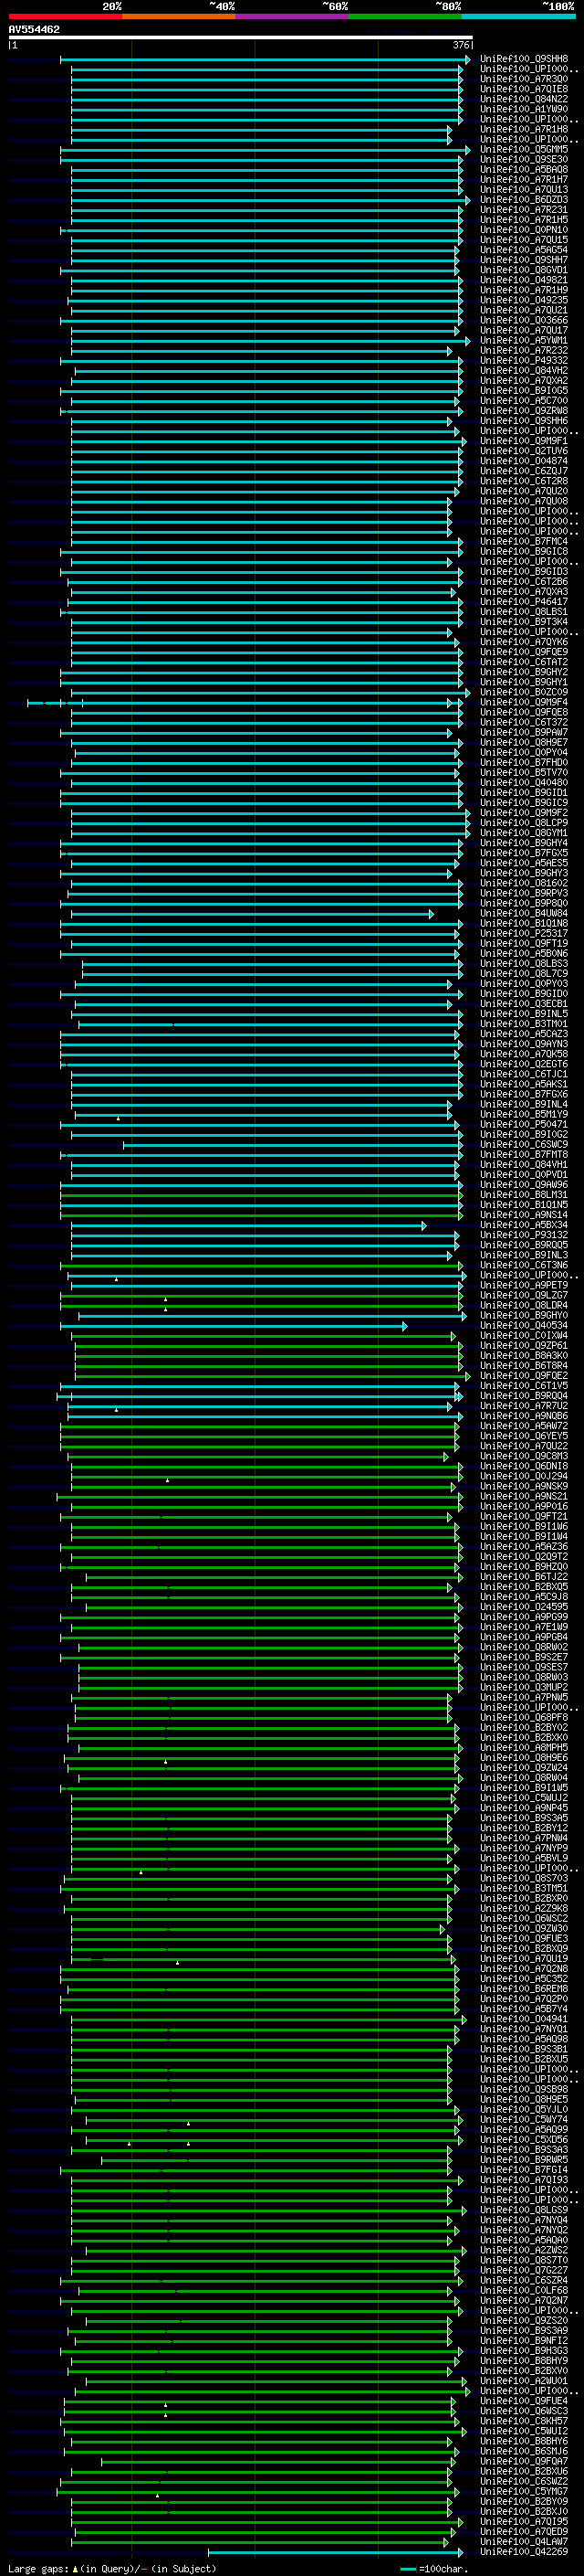
Task: Select the UniRef100_Q8GVD1 label
Action: tap(524, 270)
